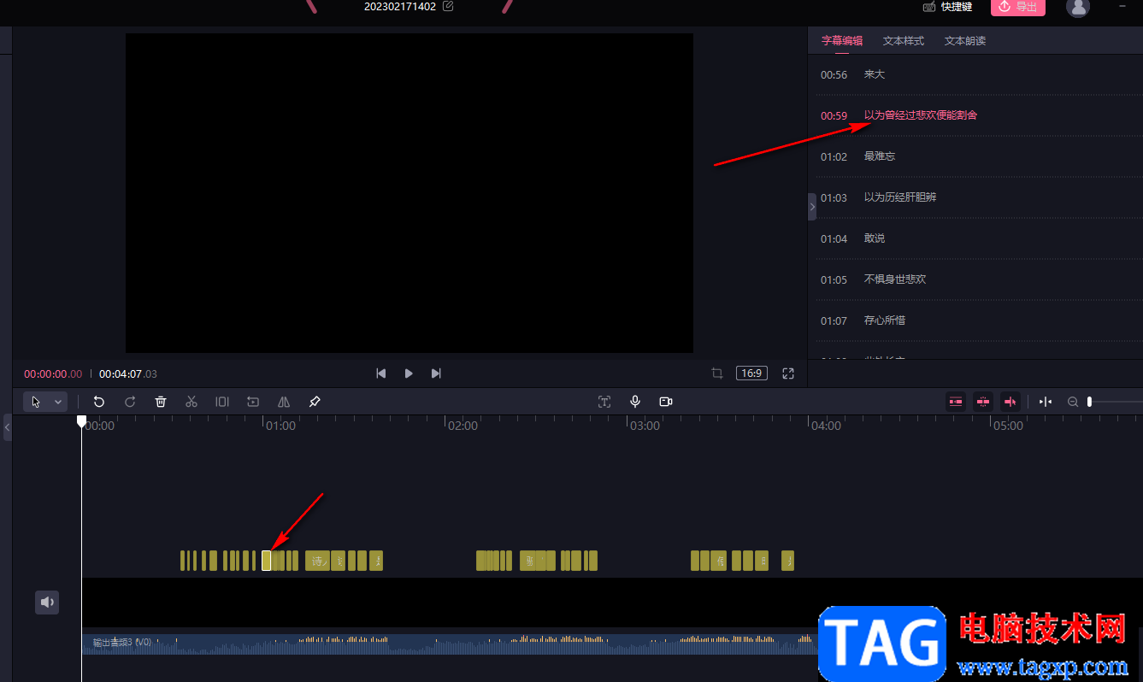This screenshot has width=1143, height=682.
Task: Click the freeze frame icon
Action: [253, 402]
